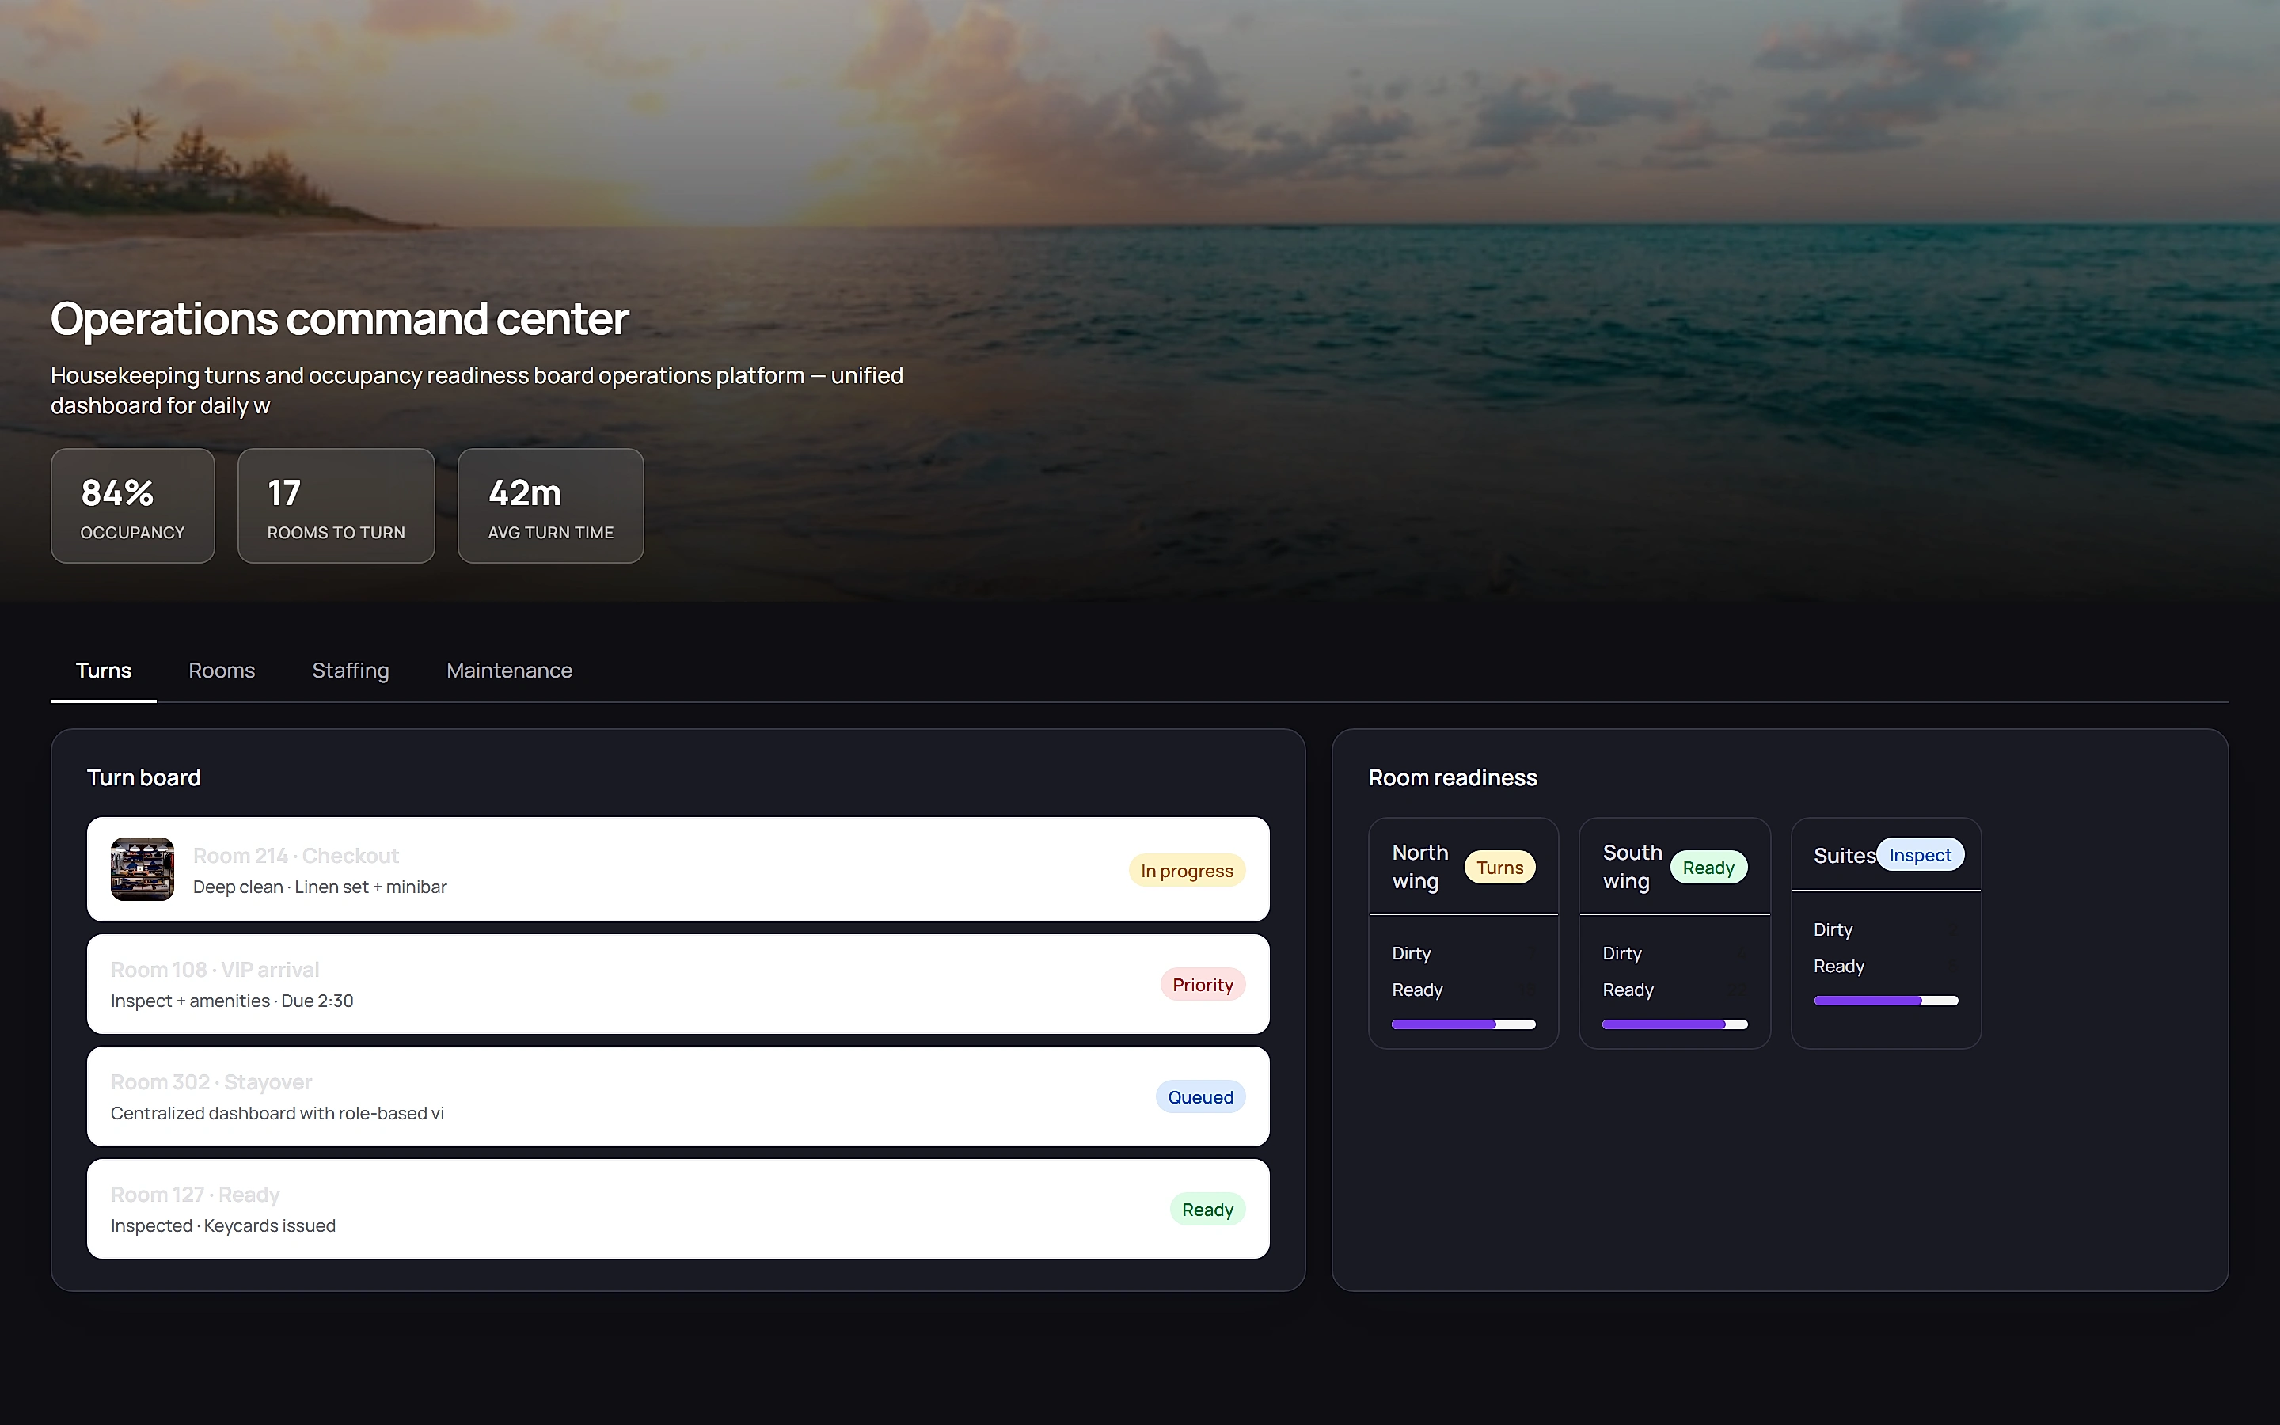This screenshot has width=2280, height=1425.
Task: Click the Inspect badge on Suites
Action: (x=1920, y=855)
